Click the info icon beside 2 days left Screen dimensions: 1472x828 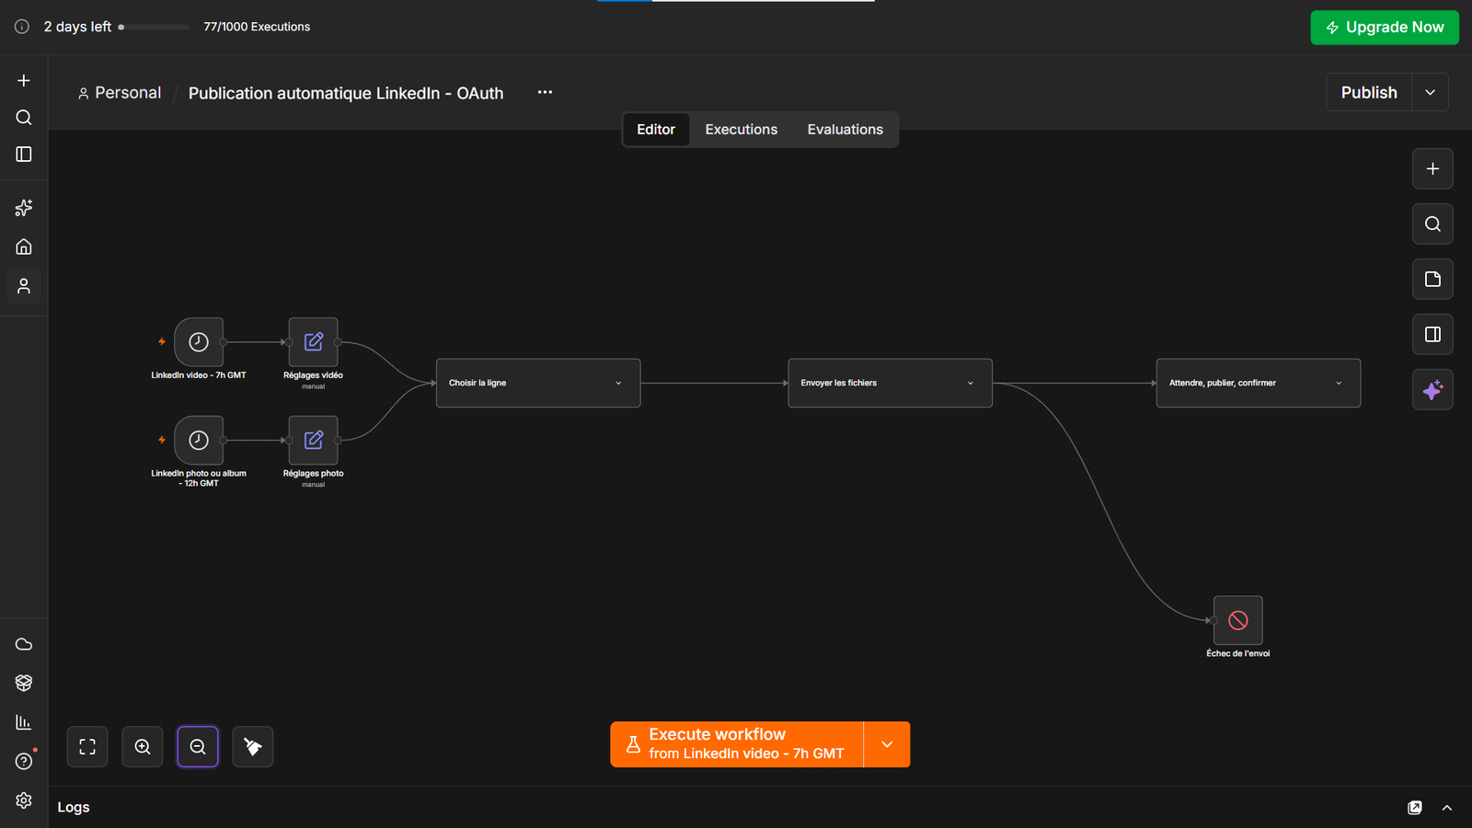point(22,27)
